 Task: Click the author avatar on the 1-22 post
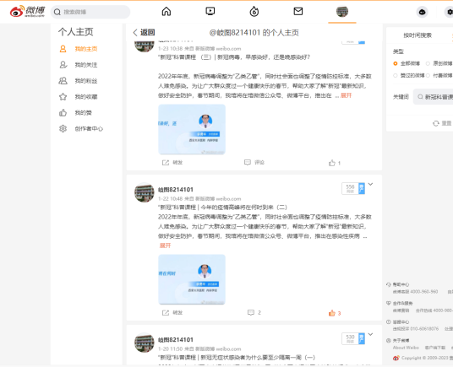145,192
